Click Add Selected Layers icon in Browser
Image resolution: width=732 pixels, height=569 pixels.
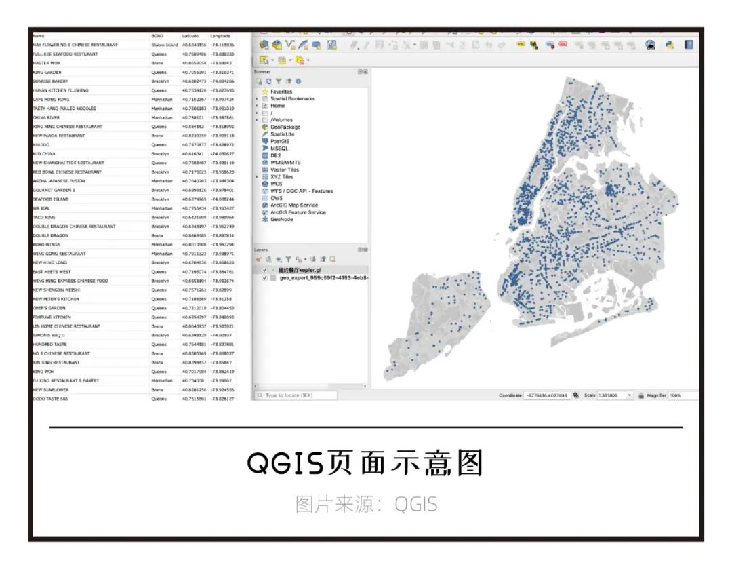coord(259,81)
